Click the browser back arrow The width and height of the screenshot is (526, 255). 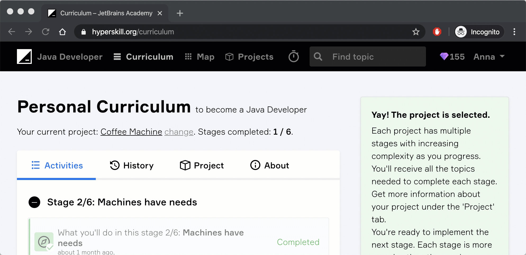(12, 32)
